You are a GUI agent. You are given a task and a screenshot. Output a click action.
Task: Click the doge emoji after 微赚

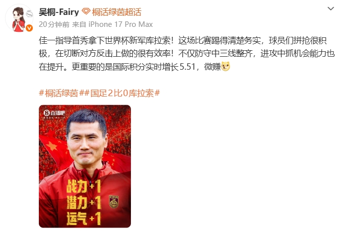point(226,67)
